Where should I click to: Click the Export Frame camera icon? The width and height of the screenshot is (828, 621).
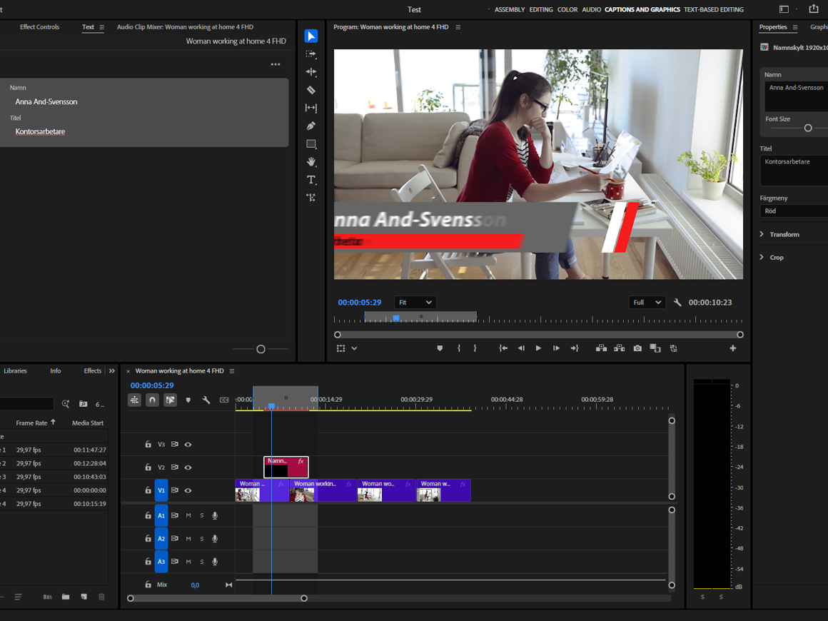pos(637,348)
